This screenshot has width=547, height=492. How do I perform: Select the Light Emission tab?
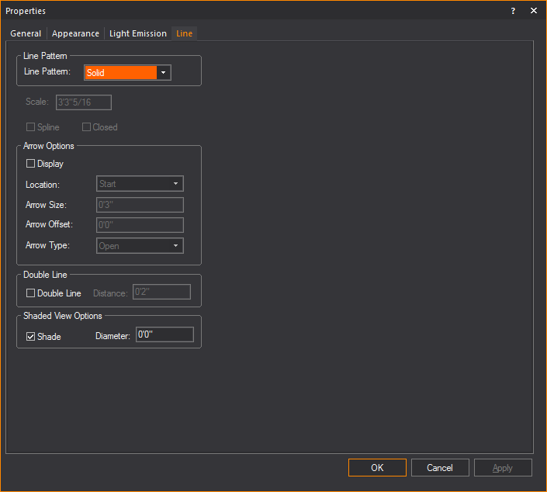tap(137, 33)
